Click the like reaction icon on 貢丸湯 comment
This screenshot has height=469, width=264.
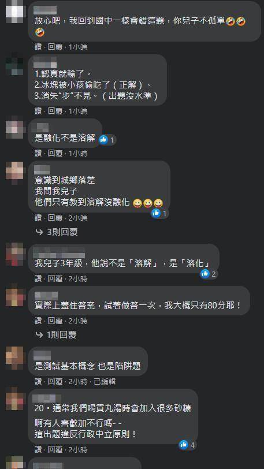pos(184,445)
